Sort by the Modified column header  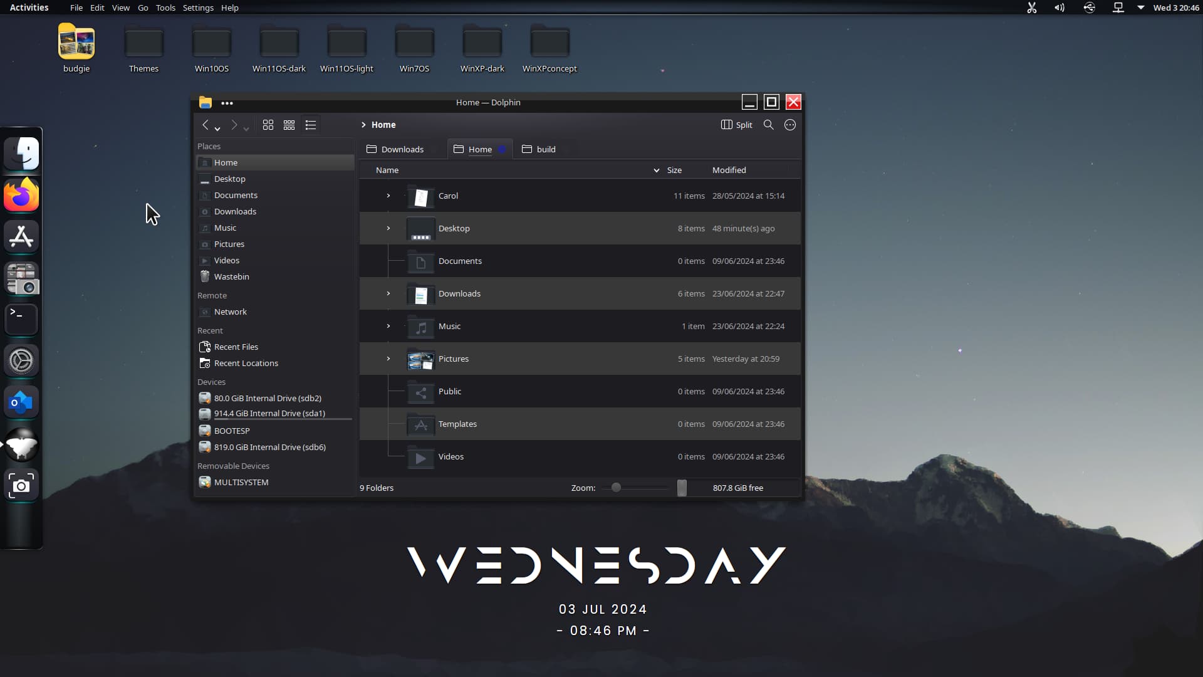pos(729,170)
